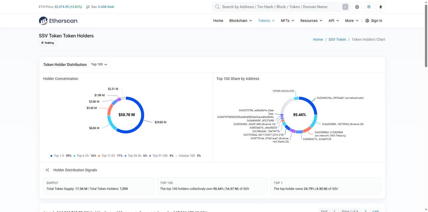
Task: Click the Binance 14 address label
Action: point(254,124)
